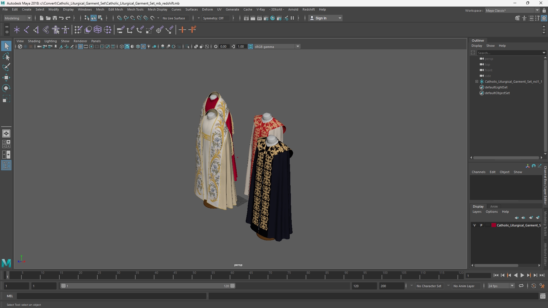
Task: Click the Snap to grids icon
Action: tap(119, 18)
